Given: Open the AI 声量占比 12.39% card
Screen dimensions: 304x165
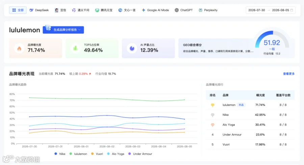Looking at the screenshot, I should (x=148, y=48).
